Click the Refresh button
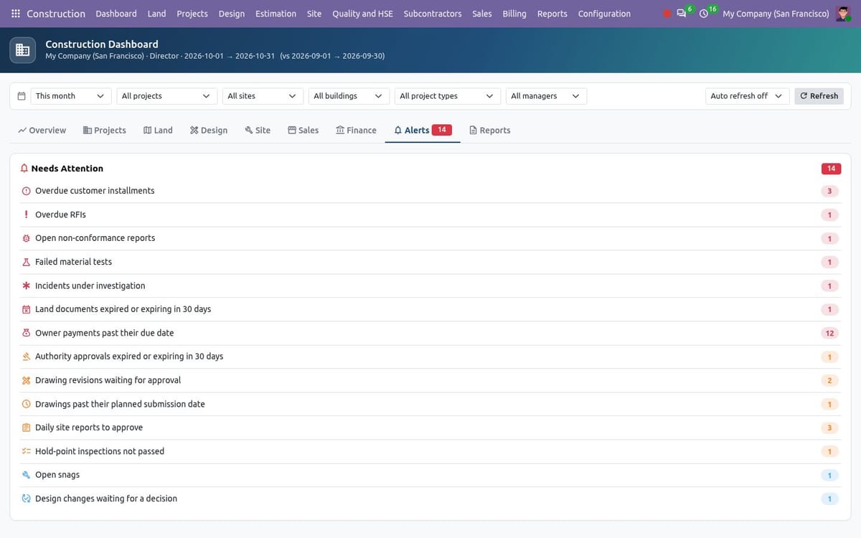This screenshot has height=538, width=861. click(x=819, y=96)
